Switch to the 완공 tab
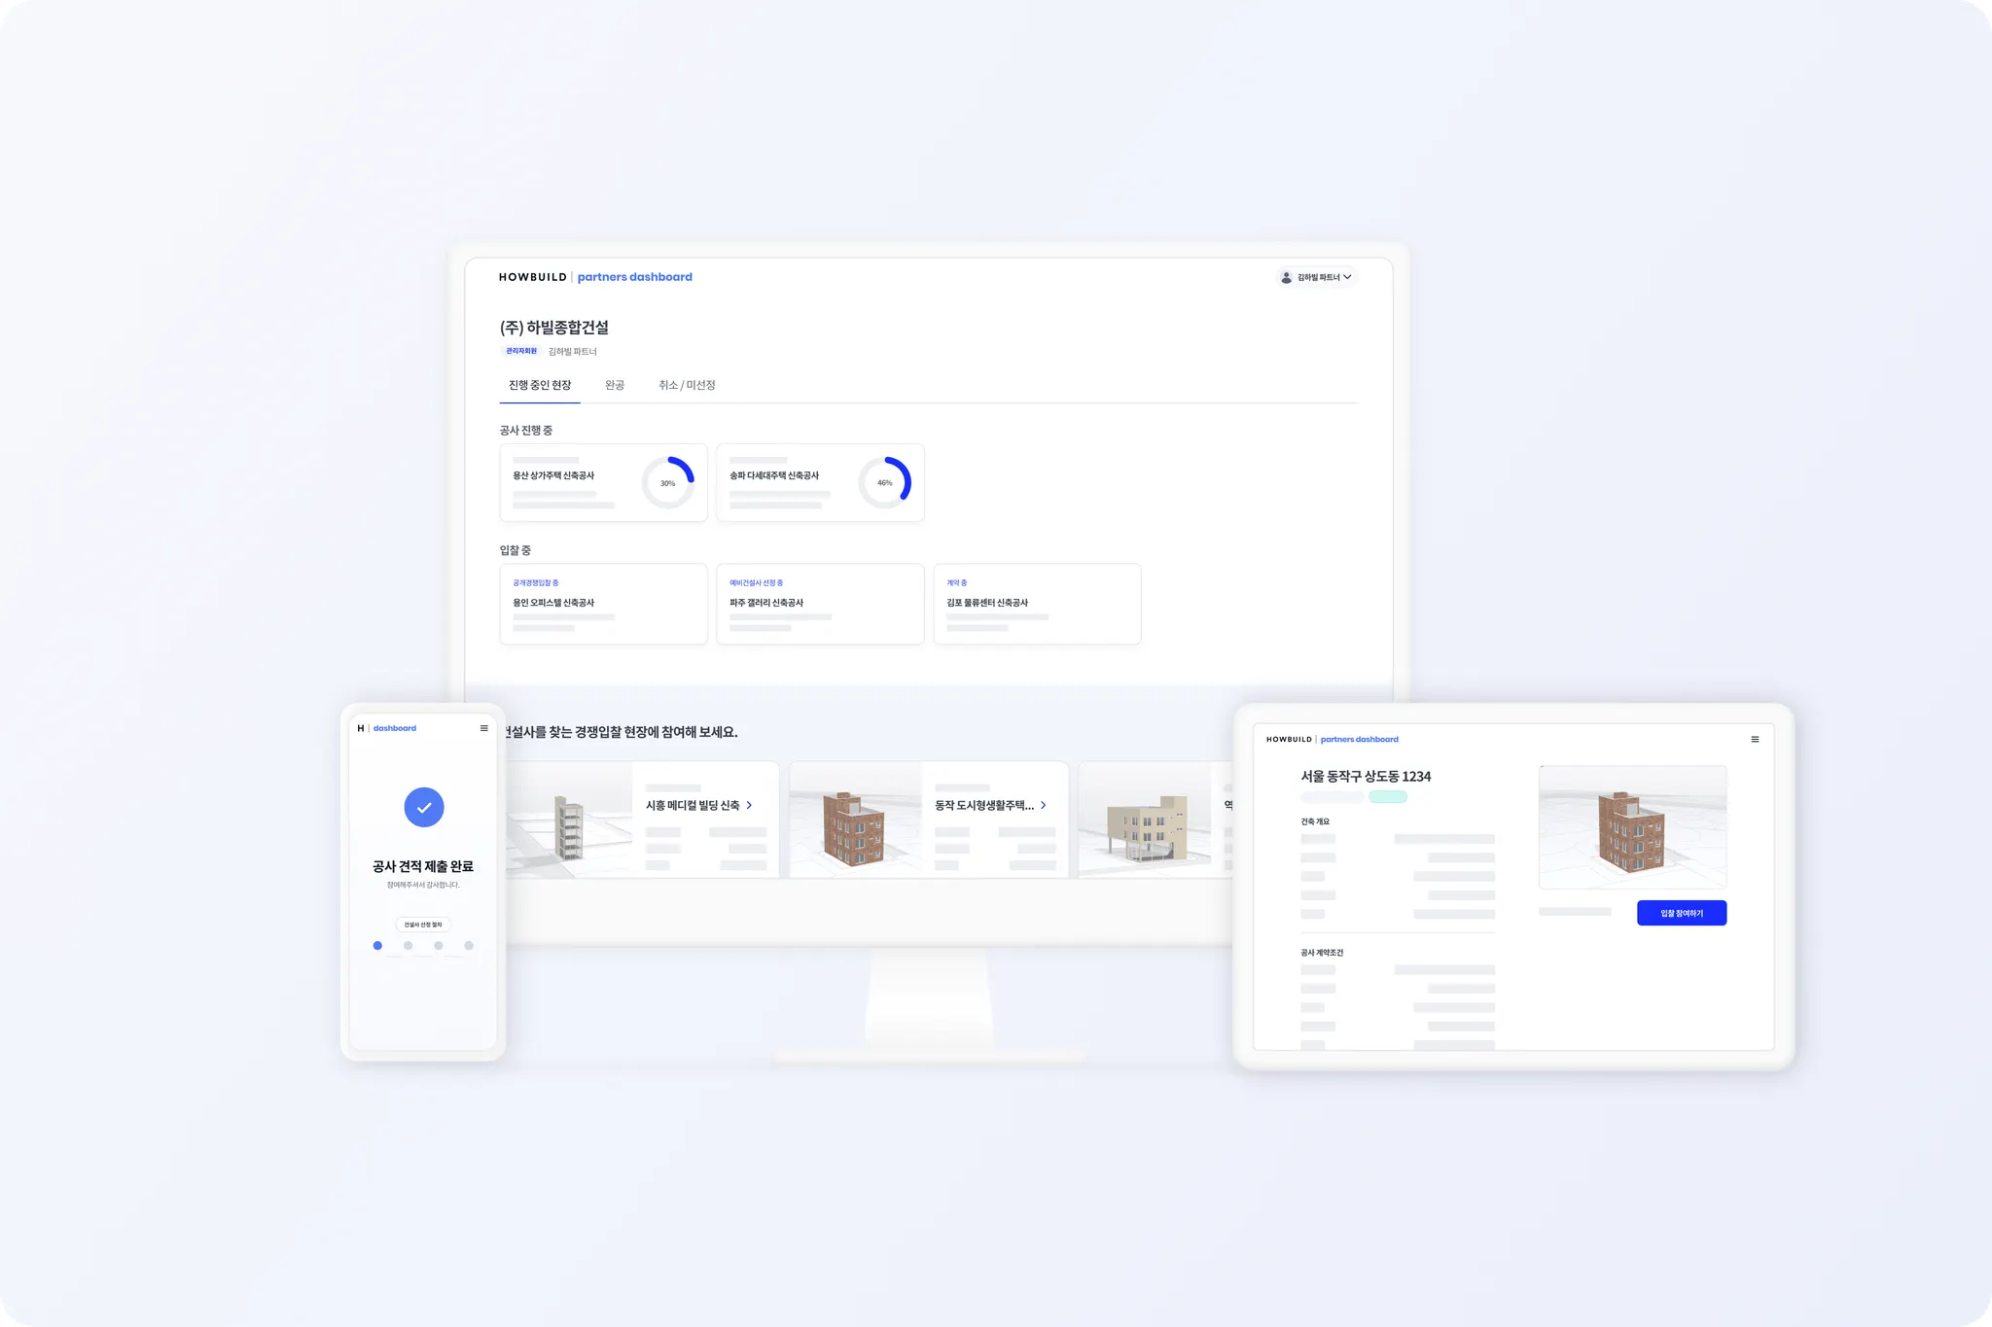Viewport: 1992px width, 1327px height. click(614, 385)
